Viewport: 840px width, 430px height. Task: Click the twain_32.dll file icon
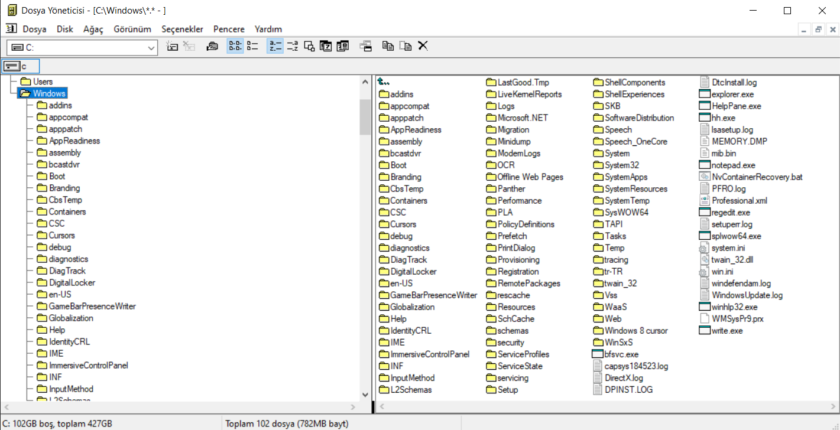(x=704, y=260)
